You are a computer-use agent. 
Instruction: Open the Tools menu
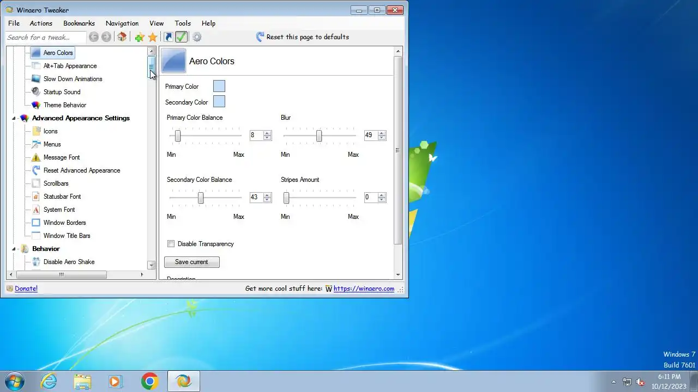click(x=183, y=23)
